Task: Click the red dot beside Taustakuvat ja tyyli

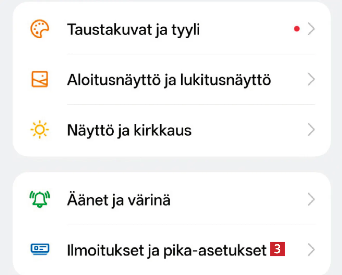Action: tap(297, 29)
